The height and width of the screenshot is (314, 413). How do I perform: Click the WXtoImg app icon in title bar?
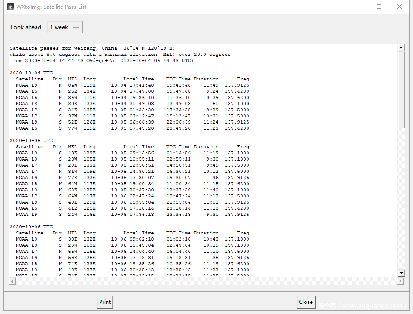11,7
